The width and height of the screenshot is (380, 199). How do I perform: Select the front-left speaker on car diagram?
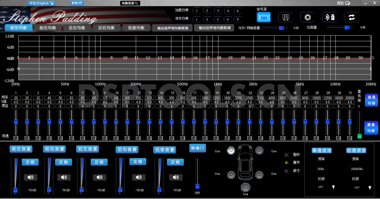(x=230, y=151)
